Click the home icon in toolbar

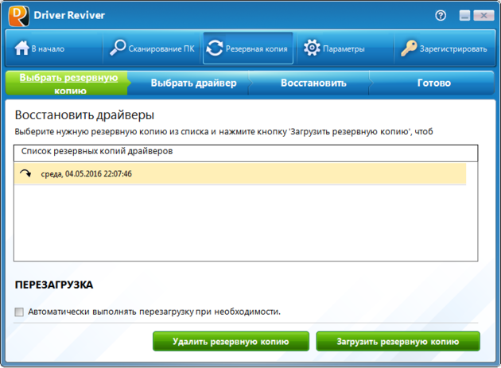coord(21,48)
